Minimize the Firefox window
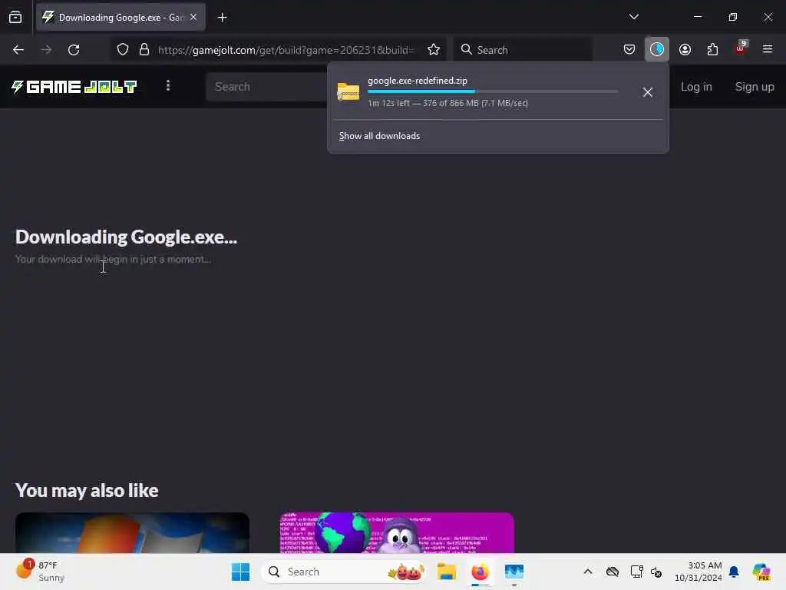This screenshot has height=590, width=786. [697, 17]
